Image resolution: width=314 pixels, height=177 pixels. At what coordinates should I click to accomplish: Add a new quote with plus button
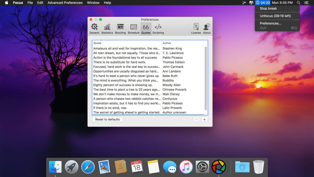(205, 119)
